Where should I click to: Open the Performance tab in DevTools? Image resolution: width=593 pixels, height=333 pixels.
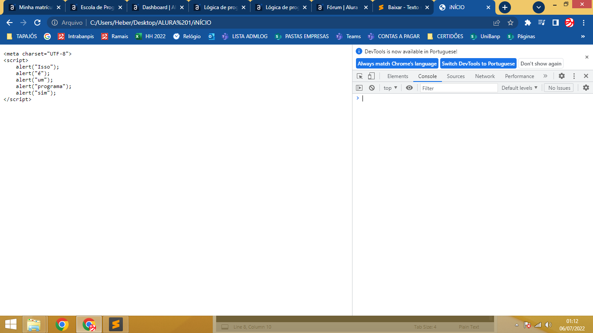tap(520, 76)
